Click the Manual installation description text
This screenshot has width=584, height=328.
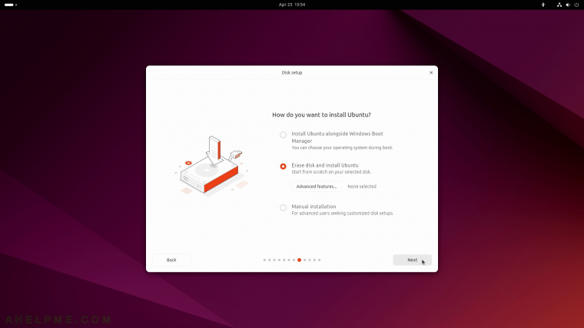point(342,214)
